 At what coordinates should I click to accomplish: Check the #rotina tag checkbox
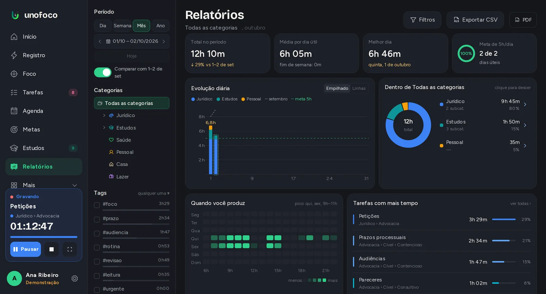pyautogui.click(x=97, y=247)
